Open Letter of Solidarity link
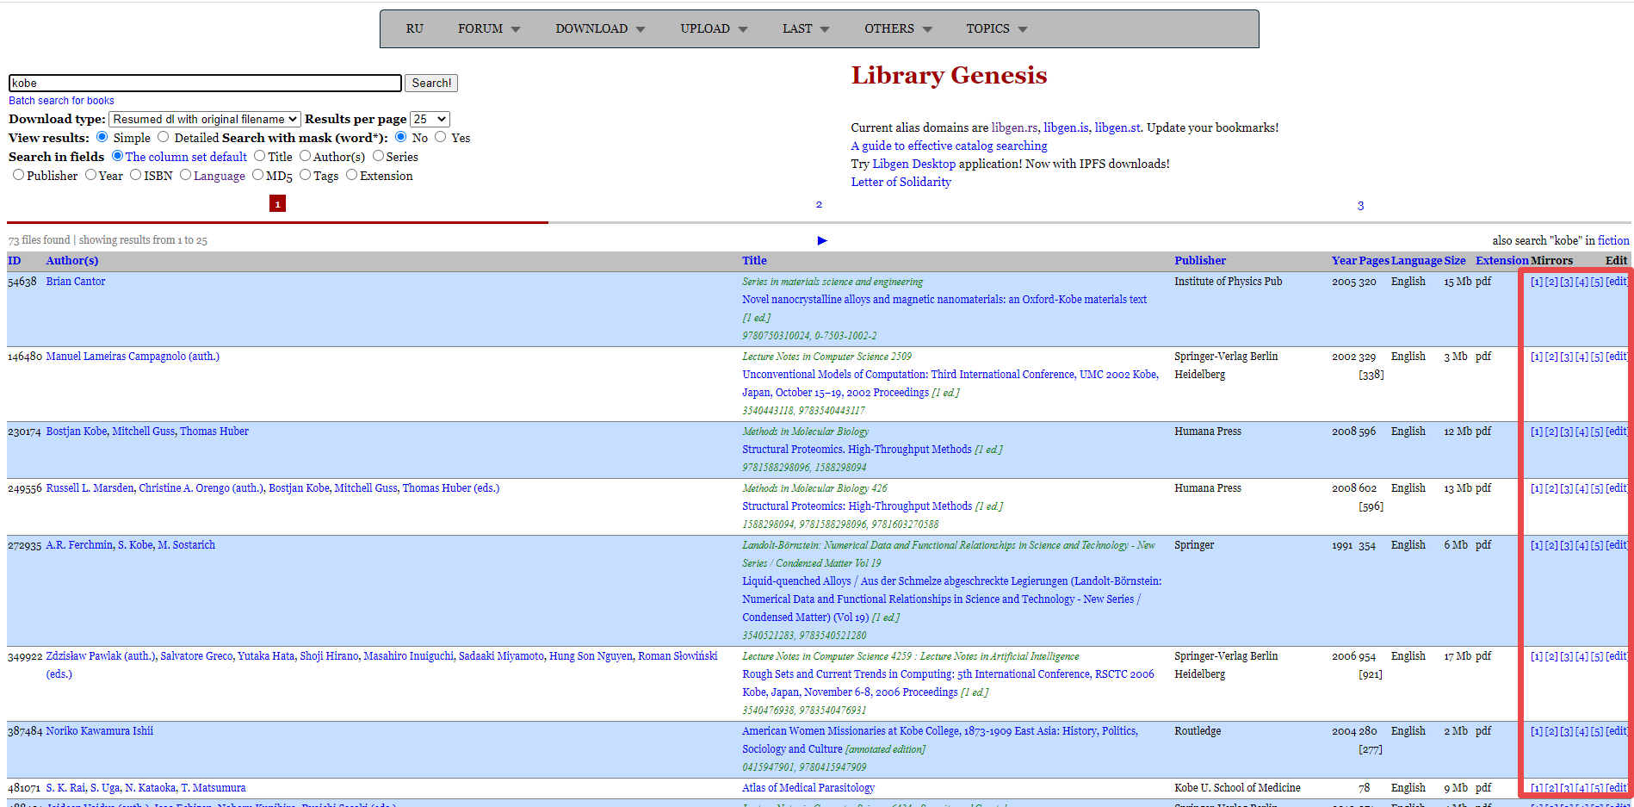 [x=901, y=182]
